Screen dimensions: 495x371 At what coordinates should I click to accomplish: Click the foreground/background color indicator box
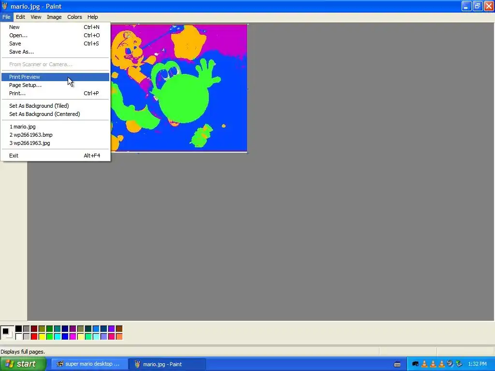tap(7, 333)
